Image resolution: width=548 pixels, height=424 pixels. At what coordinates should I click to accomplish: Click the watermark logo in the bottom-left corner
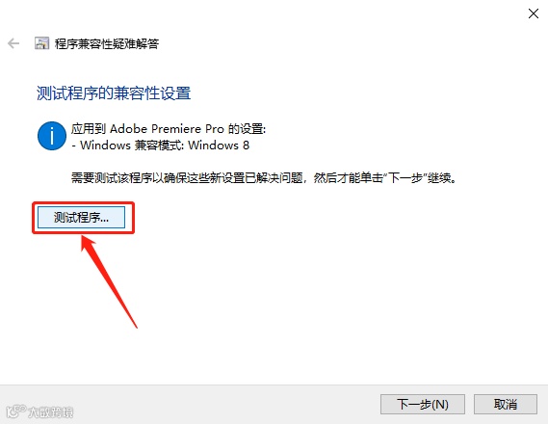coord(16,411)
